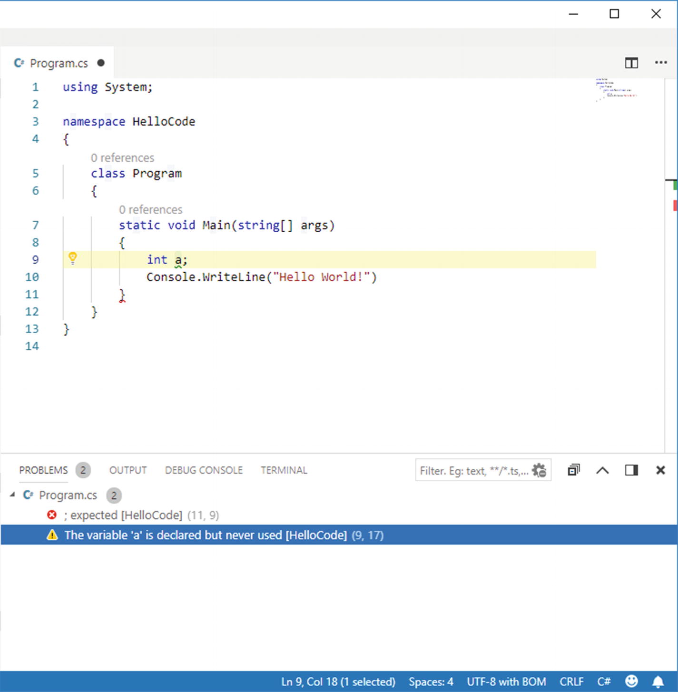Split the editor with the layout icon
The height and width of the screenshot is (692, 678).
tap(631, 63)
